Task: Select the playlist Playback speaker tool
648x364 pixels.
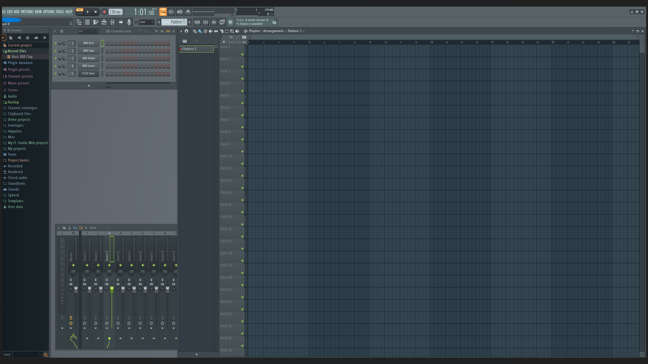Action: 237,31
